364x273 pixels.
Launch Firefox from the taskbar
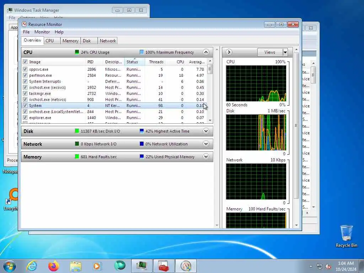click(x=54, y=266)
